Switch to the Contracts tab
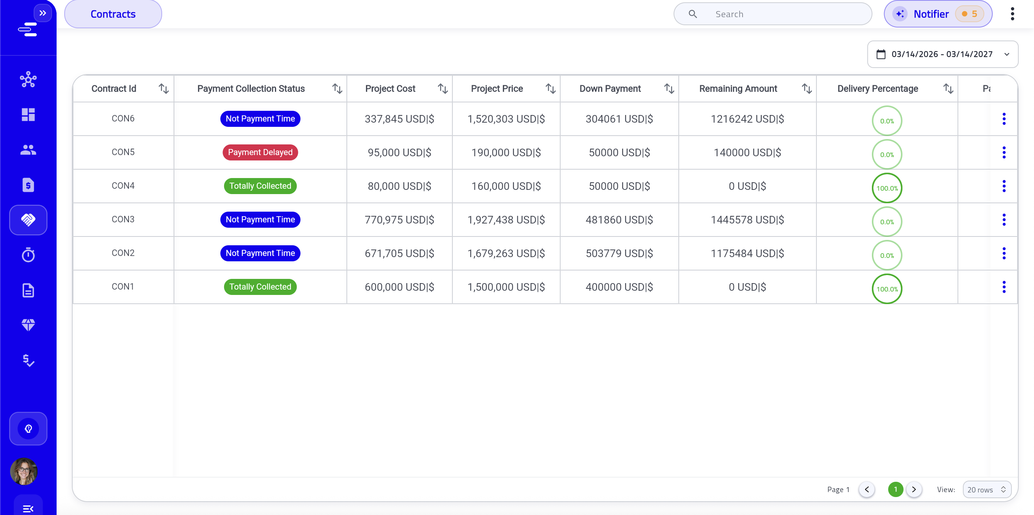Screen dimensions: 1034x515 (x=113, y=14)
